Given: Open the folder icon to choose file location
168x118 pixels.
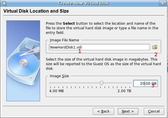Looking at the screenshot, I should (x=155, y=47).
